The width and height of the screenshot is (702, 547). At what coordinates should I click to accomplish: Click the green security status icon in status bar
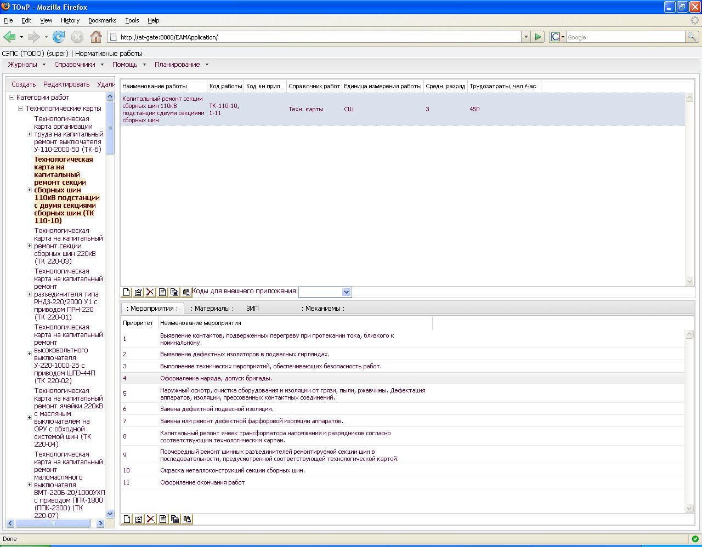tap(695, 539)
